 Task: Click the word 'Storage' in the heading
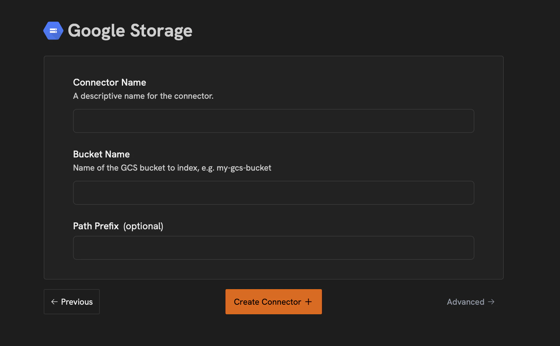161,31
